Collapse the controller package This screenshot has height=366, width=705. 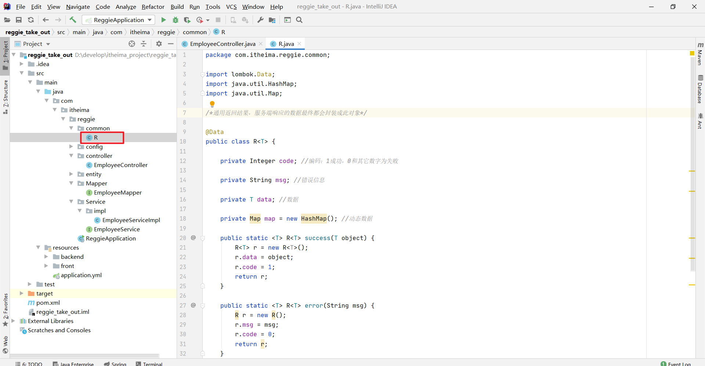pyautogui.click(x=71, y=156)
